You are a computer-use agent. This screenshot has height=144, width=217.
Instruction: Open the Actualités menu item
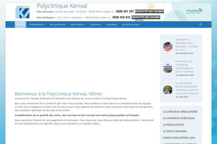coord(111,24)
